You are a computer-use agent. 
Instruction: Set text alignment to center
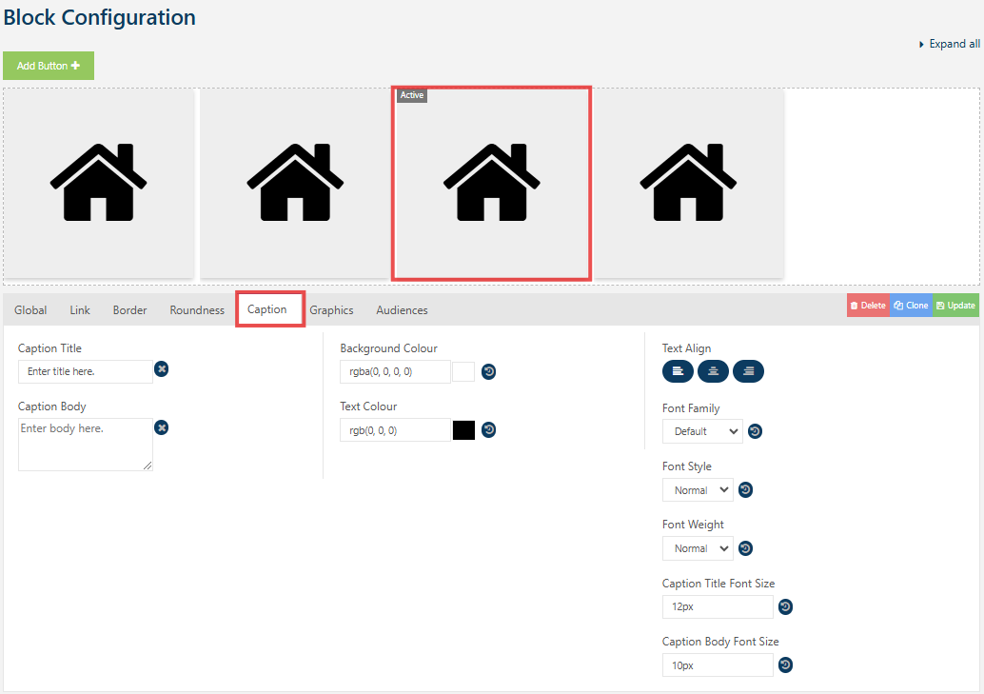click(713, 371)
